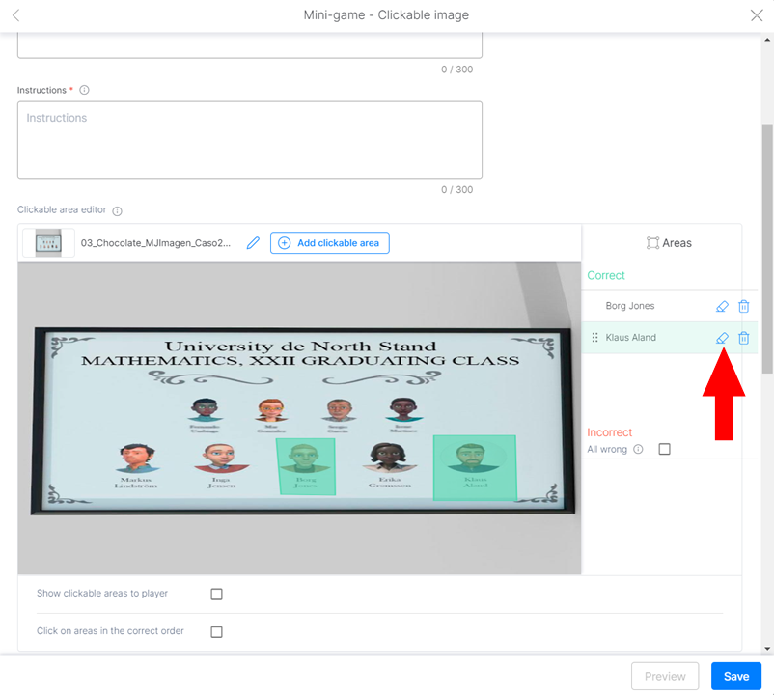
Task: Select the Borg Jones area row
Action: pos(670,306)
